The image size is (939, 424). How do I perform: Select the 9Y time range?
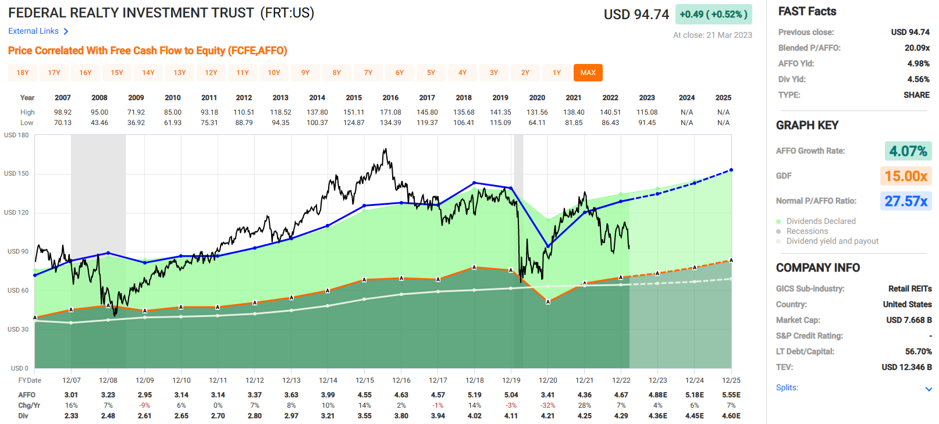tap(305, 73)
